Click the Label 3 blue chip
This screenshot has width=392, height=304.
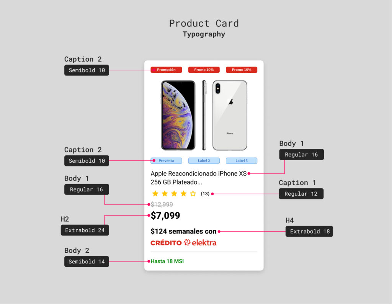click(x=241, y=161)
